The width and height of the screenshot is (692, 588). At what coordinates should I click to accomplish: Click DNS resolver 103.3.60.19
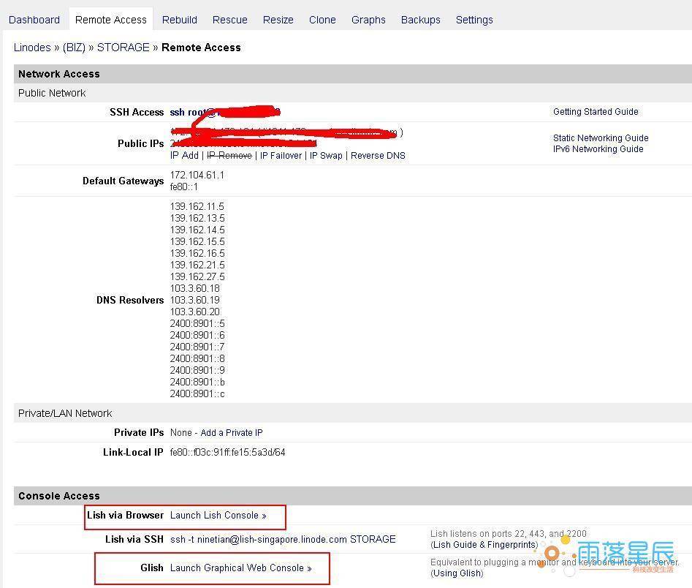point(194,300)
